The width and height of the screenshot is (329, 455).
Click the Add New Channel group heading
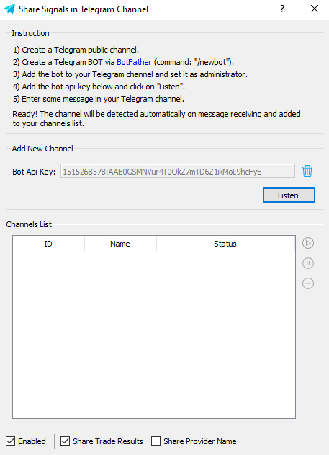42,149
